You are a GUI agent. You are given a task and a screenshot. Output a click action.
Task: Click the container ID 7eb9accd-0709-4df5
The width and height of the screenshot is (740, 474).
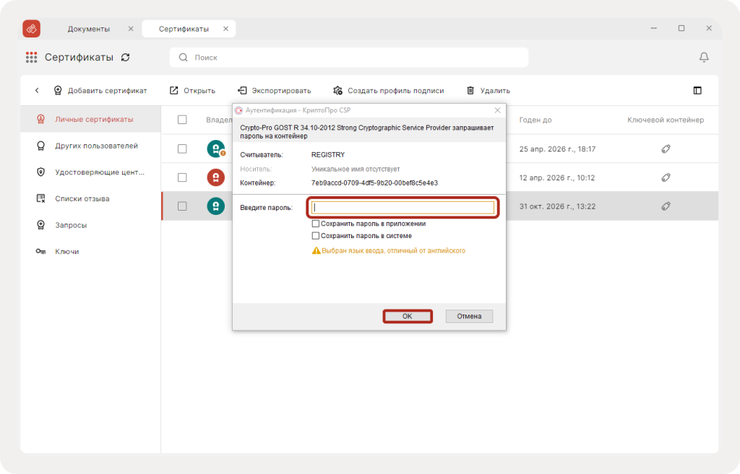pos(374,183)
